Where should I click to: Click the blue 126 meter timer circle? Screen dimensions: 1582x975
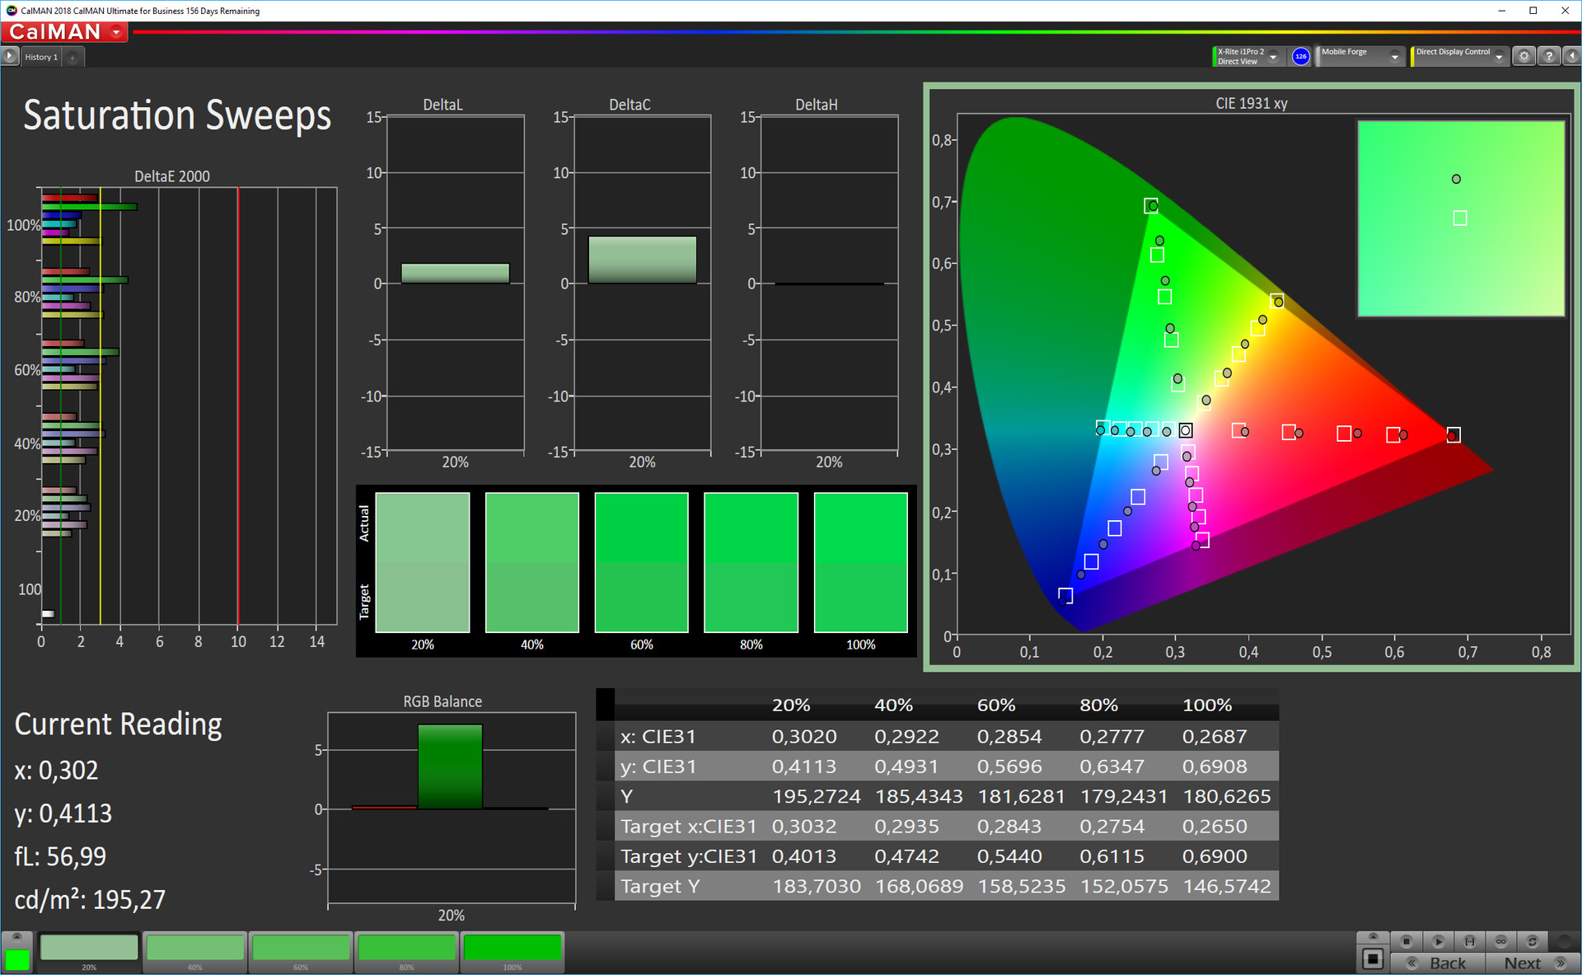(x=1301, y=56)
